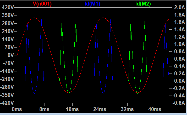The width and height of the screenshot is (187, 115).
Task: Click the 350V left axis label
Action: coord(8,15)
